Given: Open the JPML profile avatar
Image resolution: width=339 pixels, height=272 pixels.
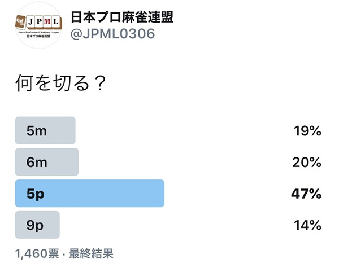Looking at the screenshot, I should click(x=38, y=25).
